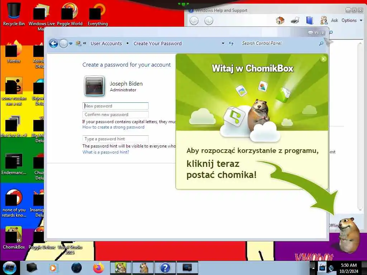This screenshot has height=275, width=367.
Task: Maximize the Create Your Password window
Action: coord(317,33)
